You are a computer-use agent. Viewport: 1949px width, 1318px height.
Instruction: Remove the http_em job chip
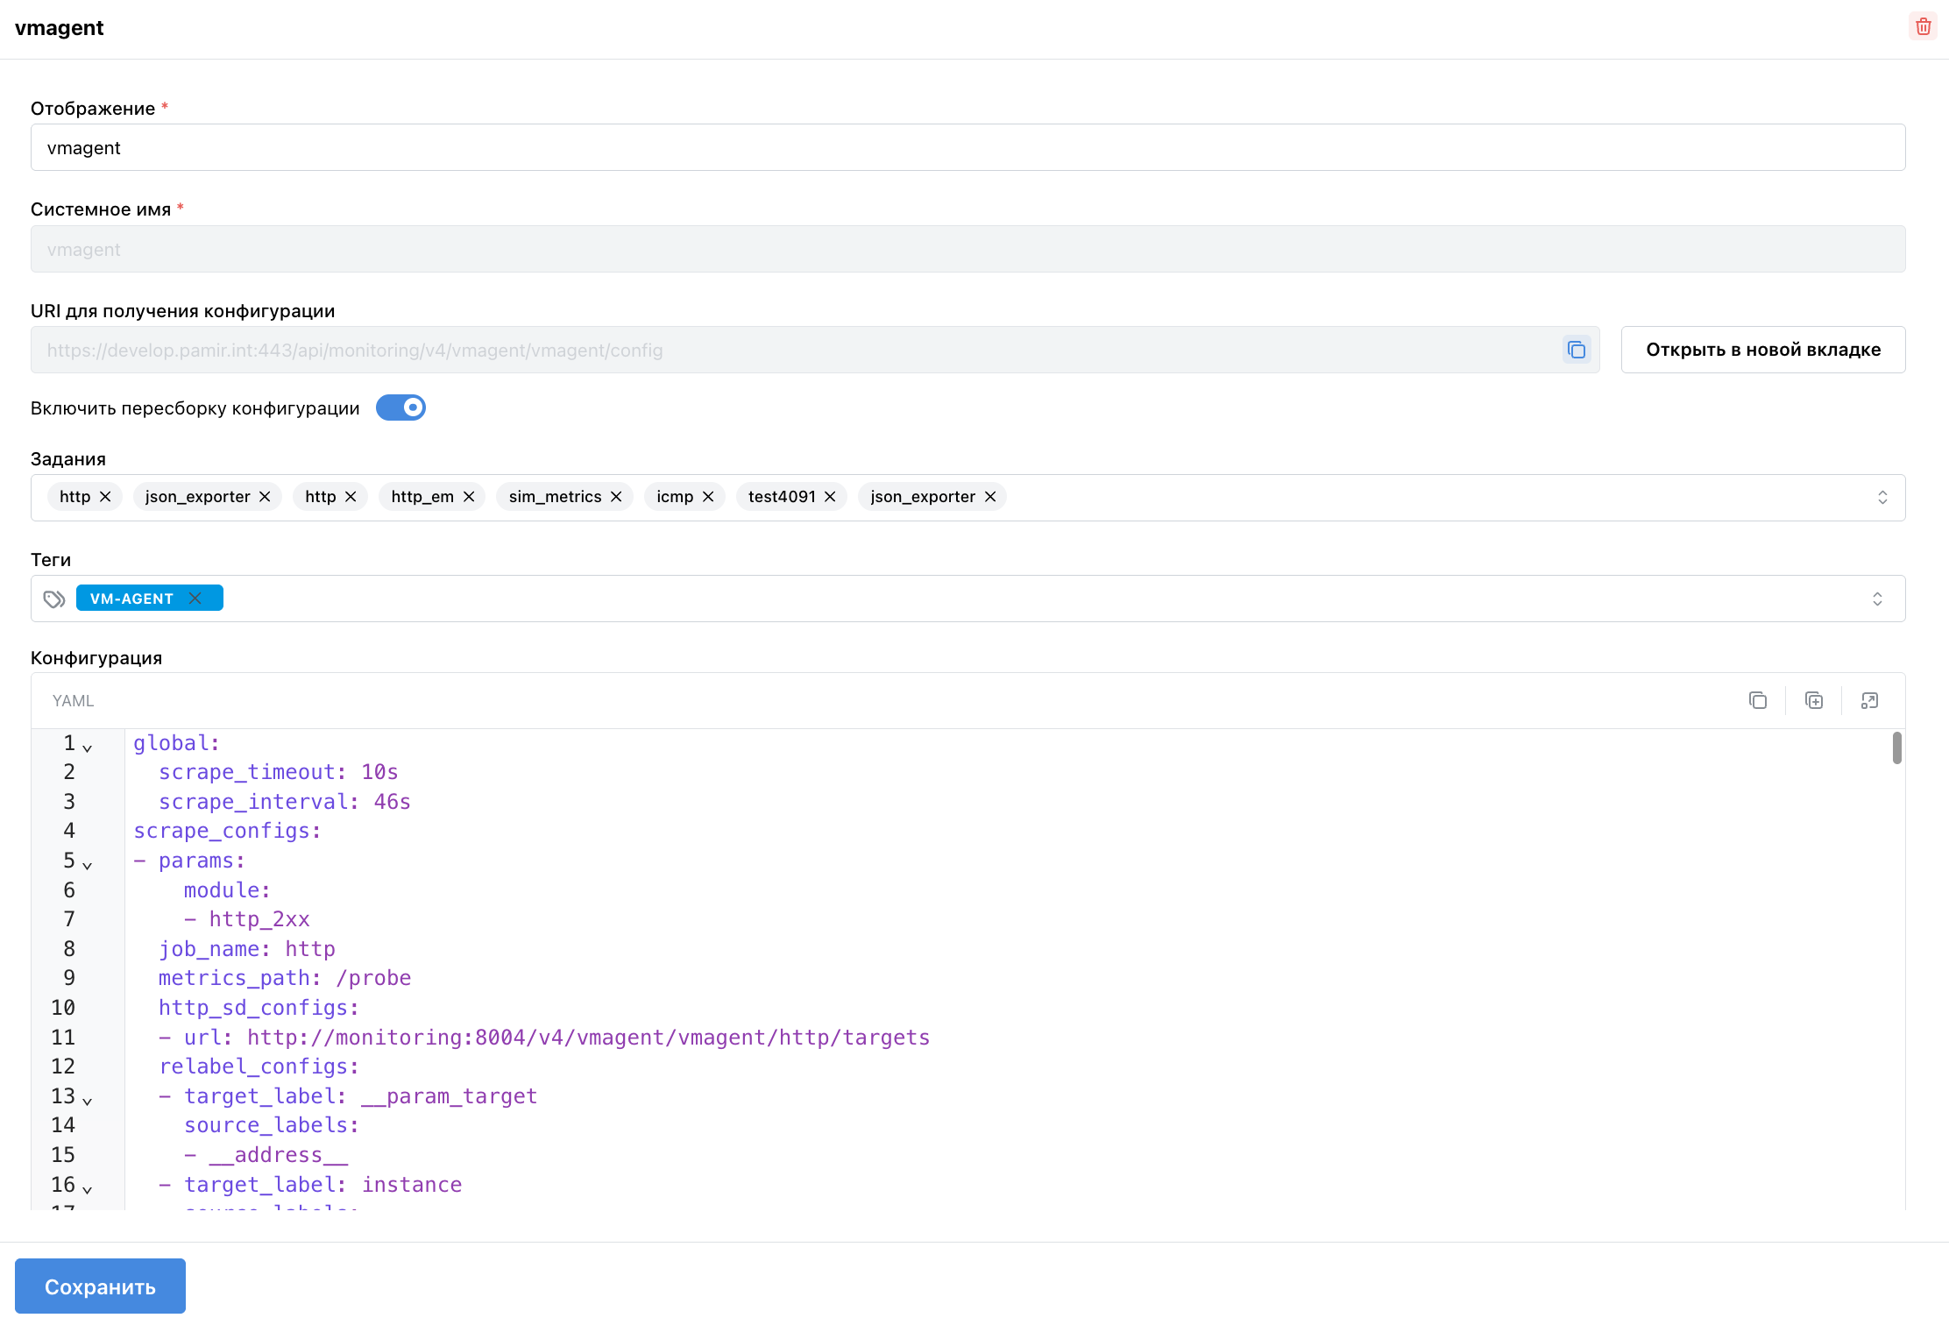pos(469,497)
